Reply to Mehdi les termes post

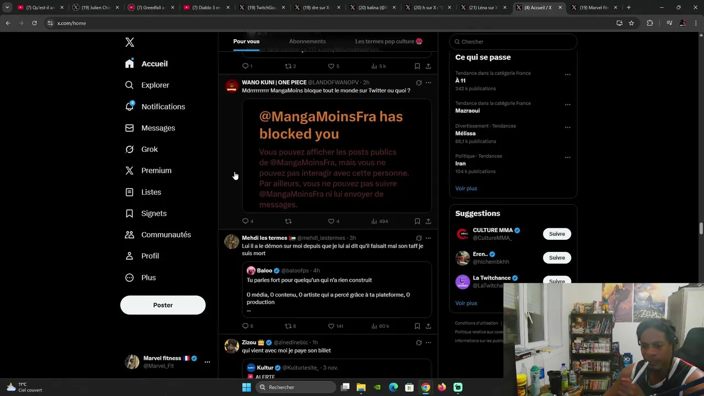tap(245, 326)
